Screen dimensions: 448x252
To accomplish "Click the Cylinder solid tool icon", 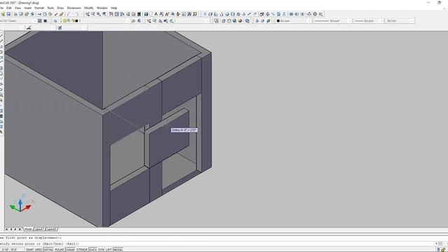I will [x=233, y=14].
